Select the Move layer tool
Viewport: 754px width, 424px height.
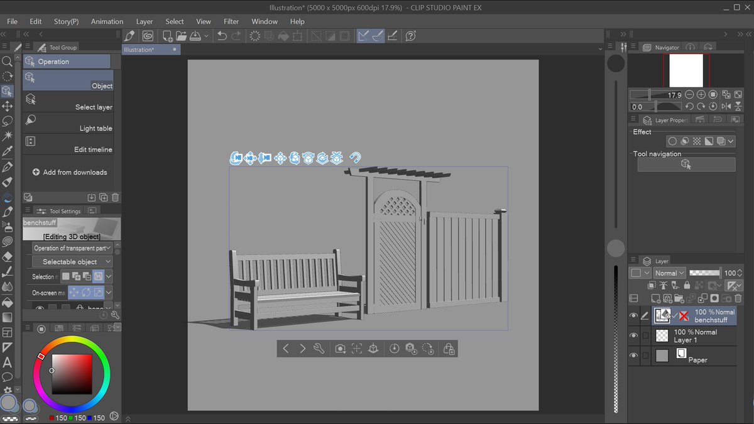pyautogui.click(x=8, y=106)
